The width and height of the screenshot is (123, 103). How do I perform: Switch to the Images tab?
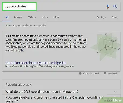pyautogui.click(x=18, y=17)
